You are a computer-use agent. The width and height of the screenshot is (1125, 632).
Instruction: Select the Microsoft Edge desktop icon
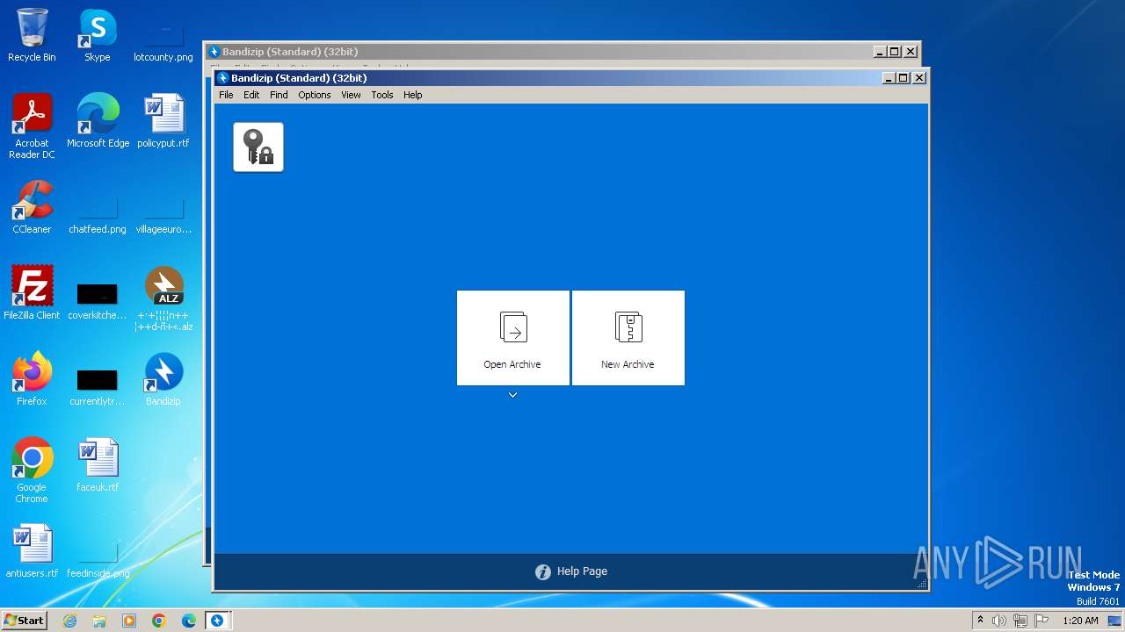(98, 121)
